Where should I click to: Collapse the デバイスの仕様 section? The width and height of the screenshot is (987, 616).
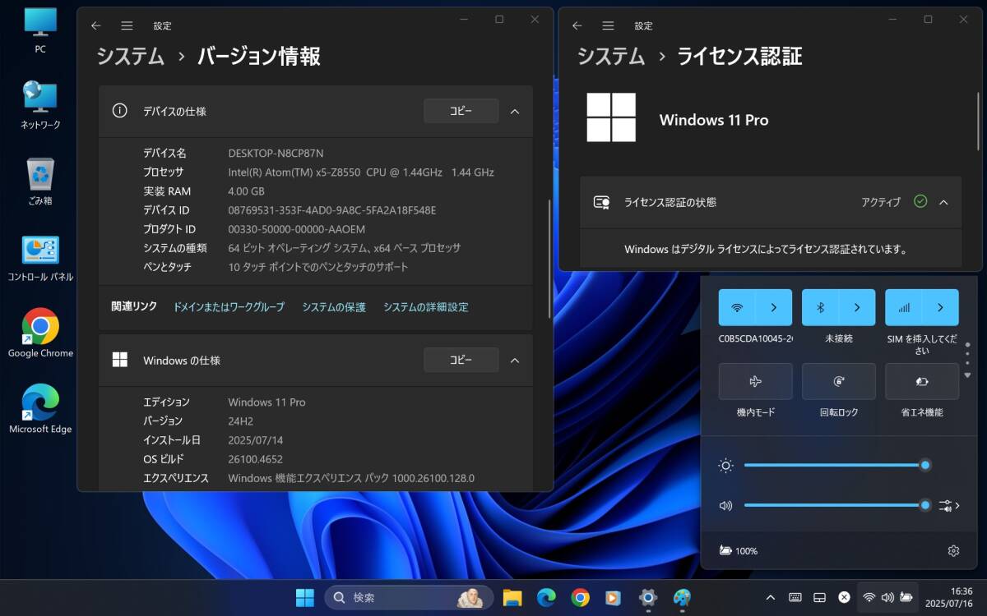(x=515, y=111)
